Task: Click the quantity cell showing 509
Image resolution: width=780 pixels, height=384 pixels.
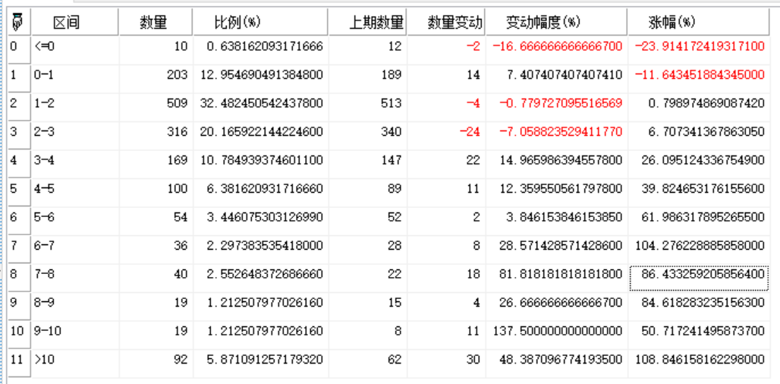Action: pyautogui.click(x=156, y=104)
